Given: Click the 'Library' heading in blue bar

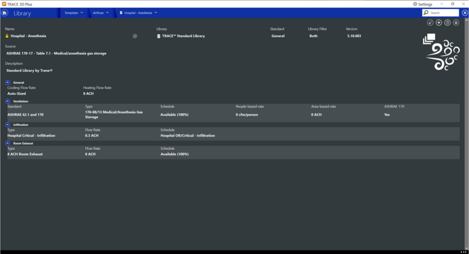Looking at the screenshot, I should click(22, 13).
